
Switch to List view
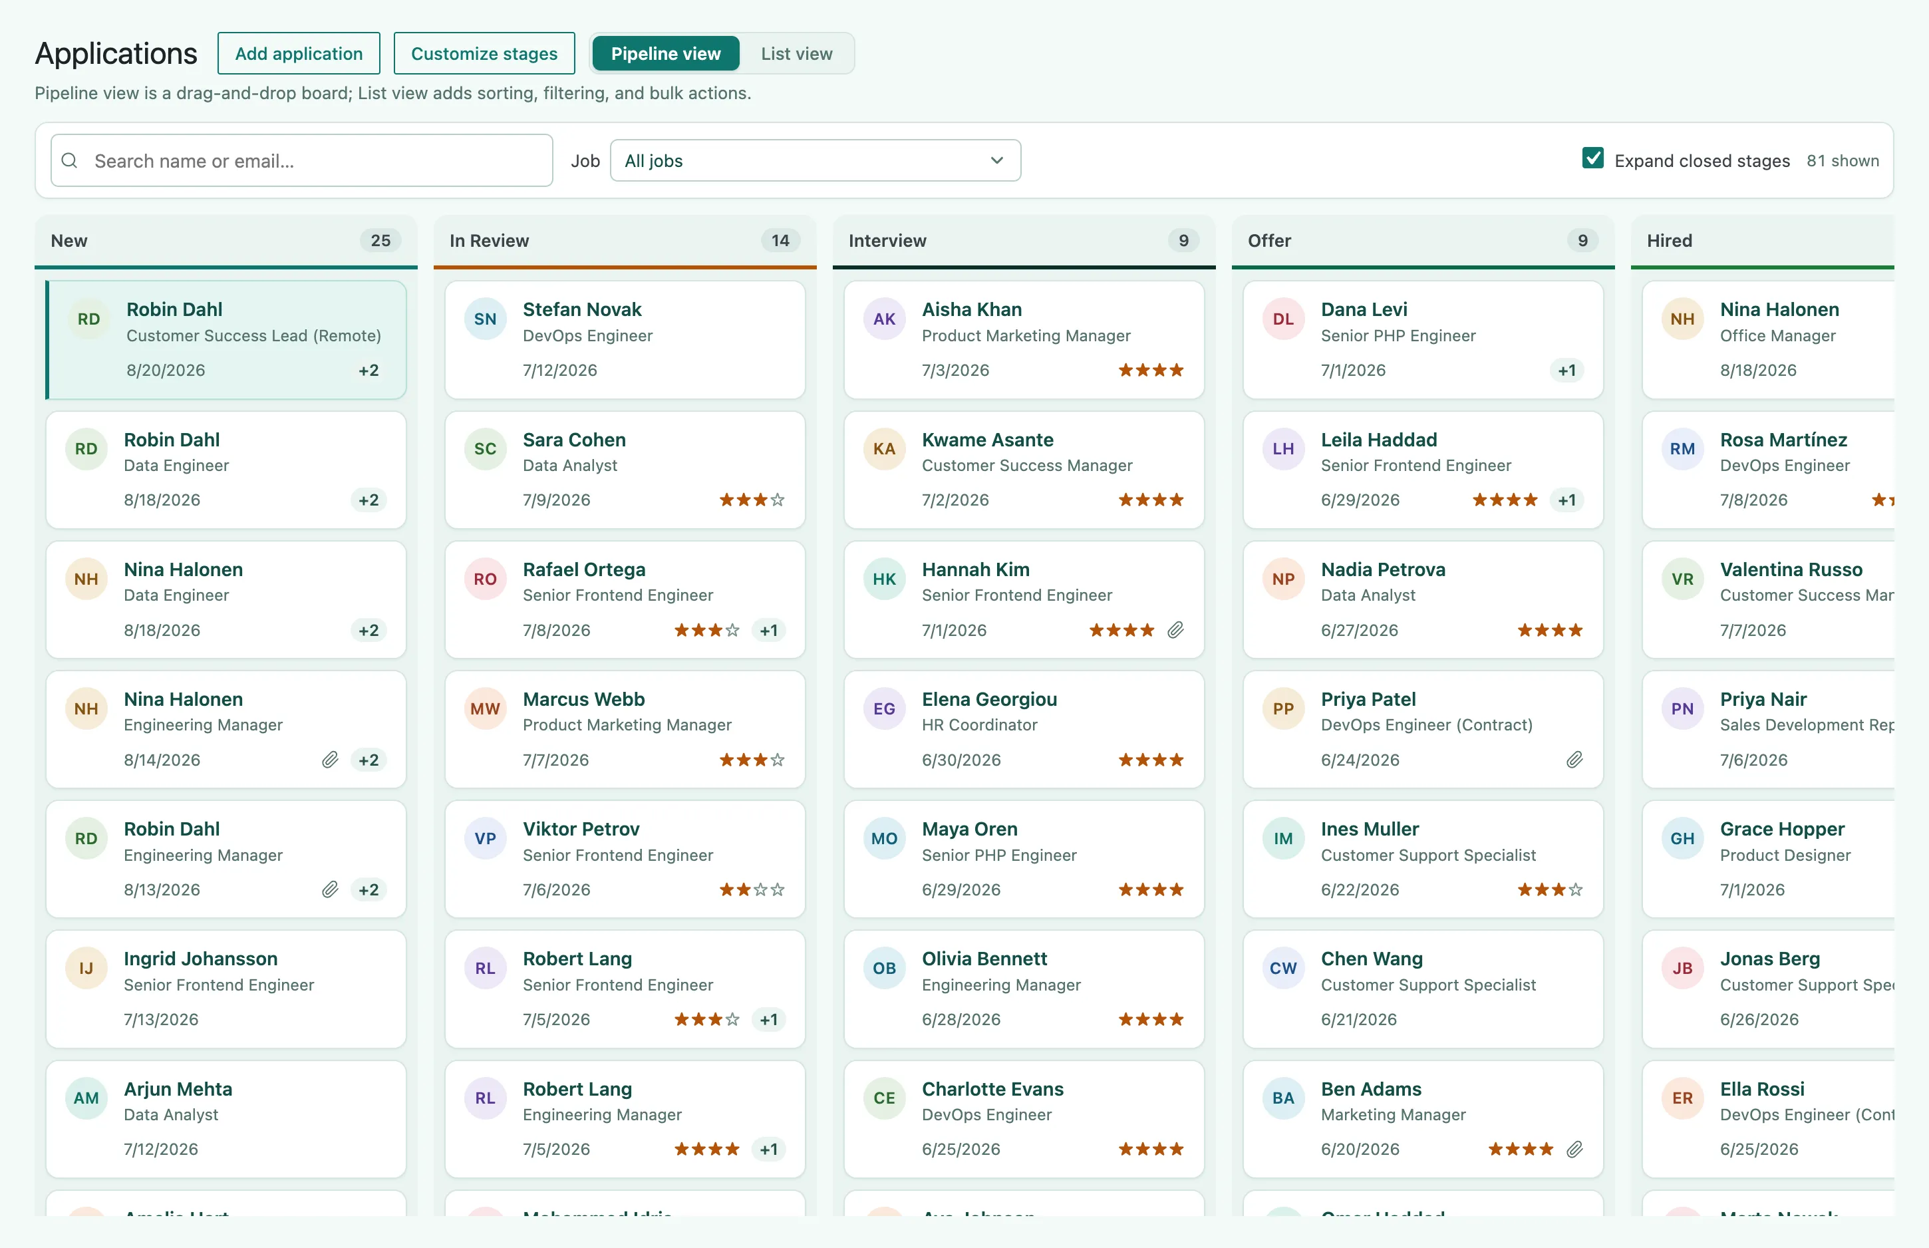point(796,53)
